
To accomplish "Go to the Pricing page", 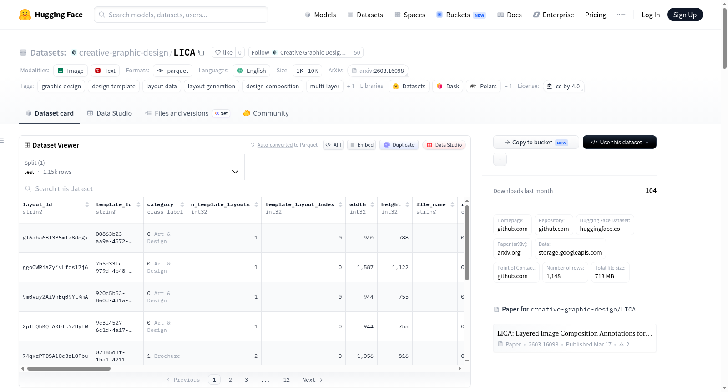I will coord(596,15).
